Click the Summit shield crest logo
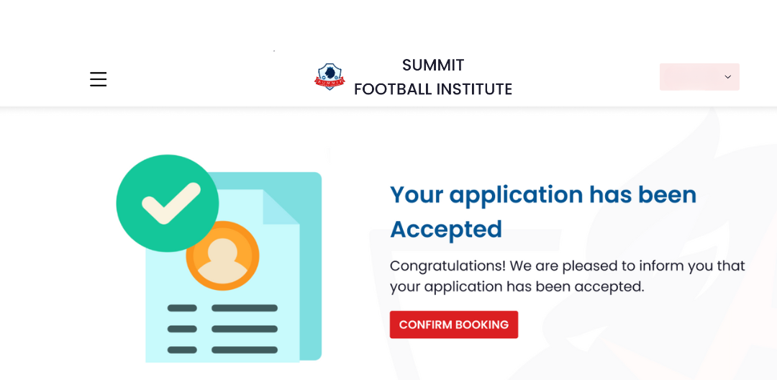This screenshot has height=380, width=777. [330, 76]
